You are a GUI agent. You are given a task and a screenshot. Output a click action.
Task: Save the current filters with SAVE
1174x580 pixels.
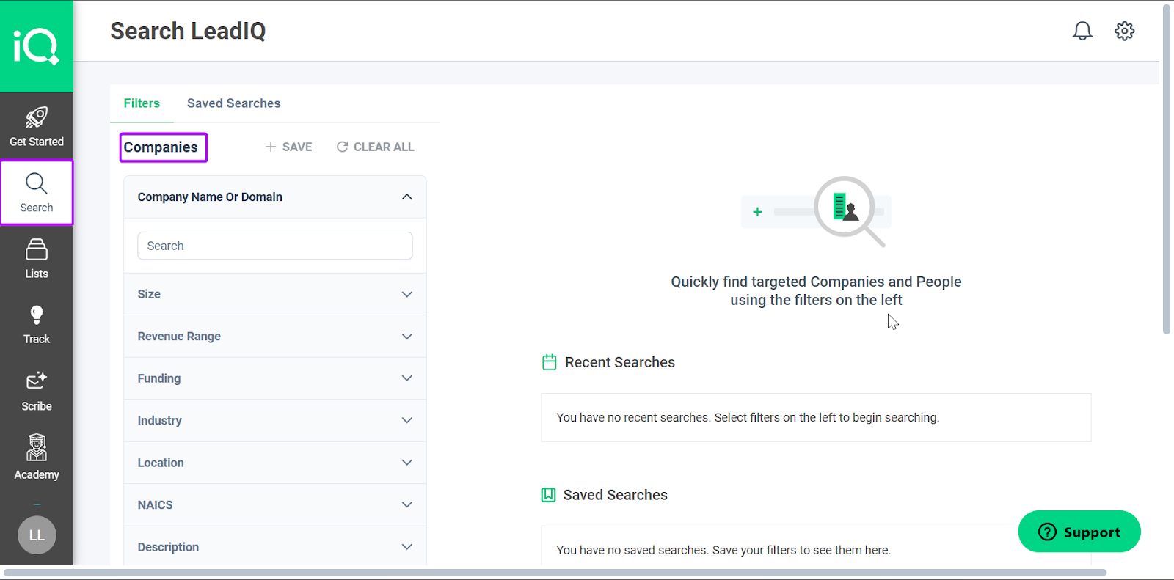[288, 147]
